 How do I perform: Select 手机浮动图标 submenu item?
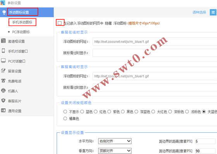22,22
